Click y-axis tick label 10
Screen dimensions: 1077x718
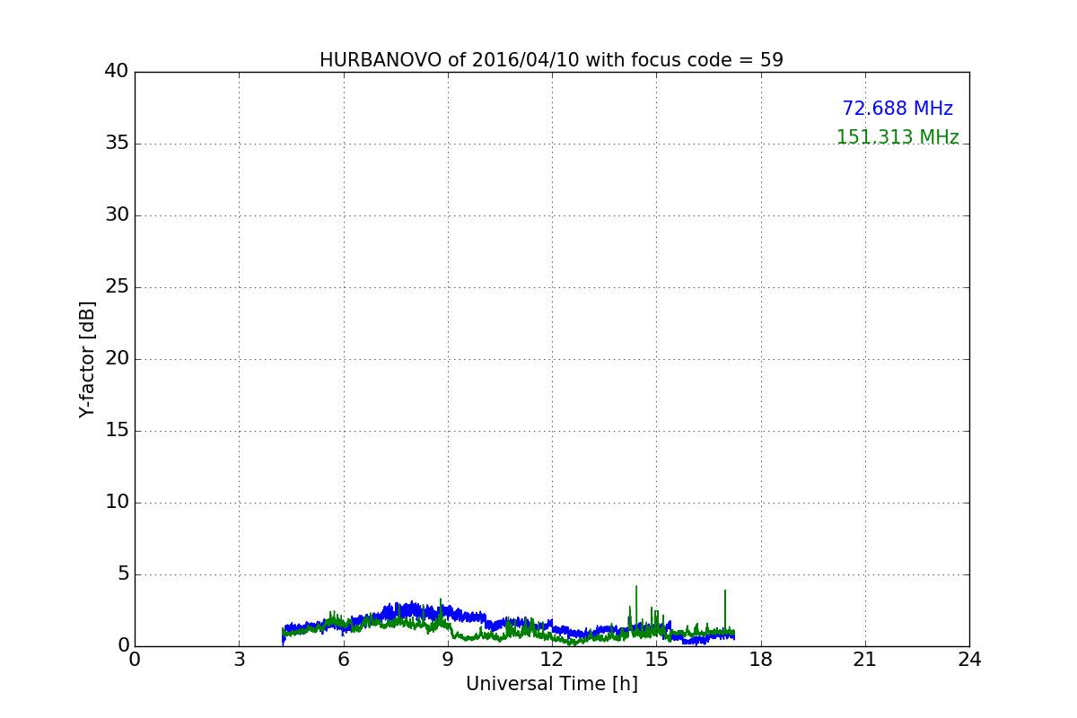point(117,503)
